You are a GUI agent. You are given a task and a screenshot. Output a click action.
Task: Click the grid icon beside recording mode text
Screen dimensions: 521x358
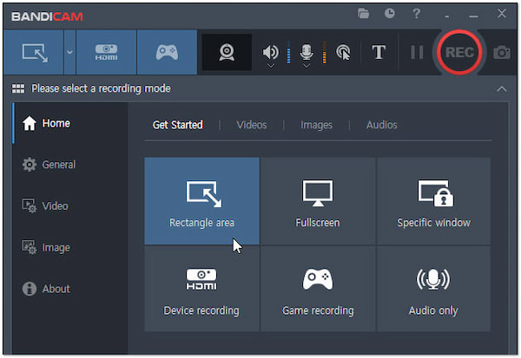pyautogui.click(x=18, y=88)
